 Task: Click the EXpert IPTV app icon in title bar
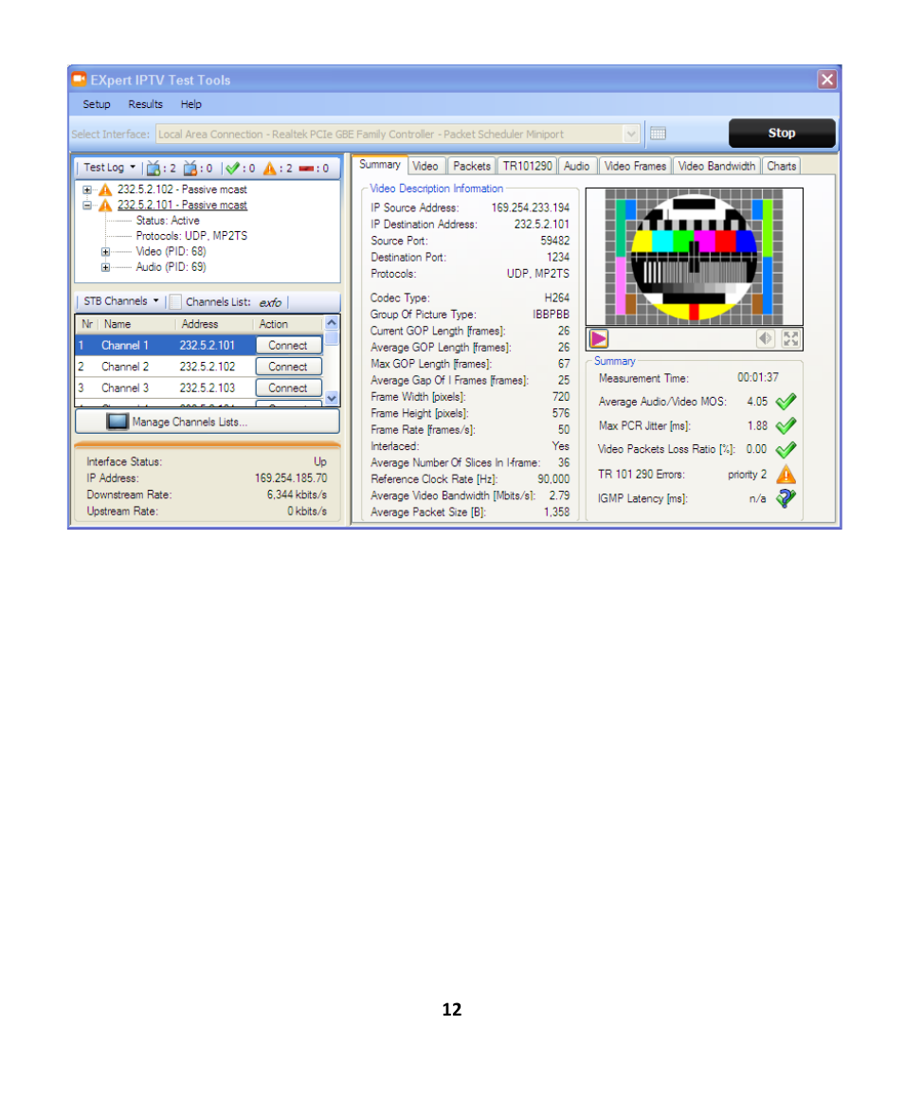click(x=80, y=80)
